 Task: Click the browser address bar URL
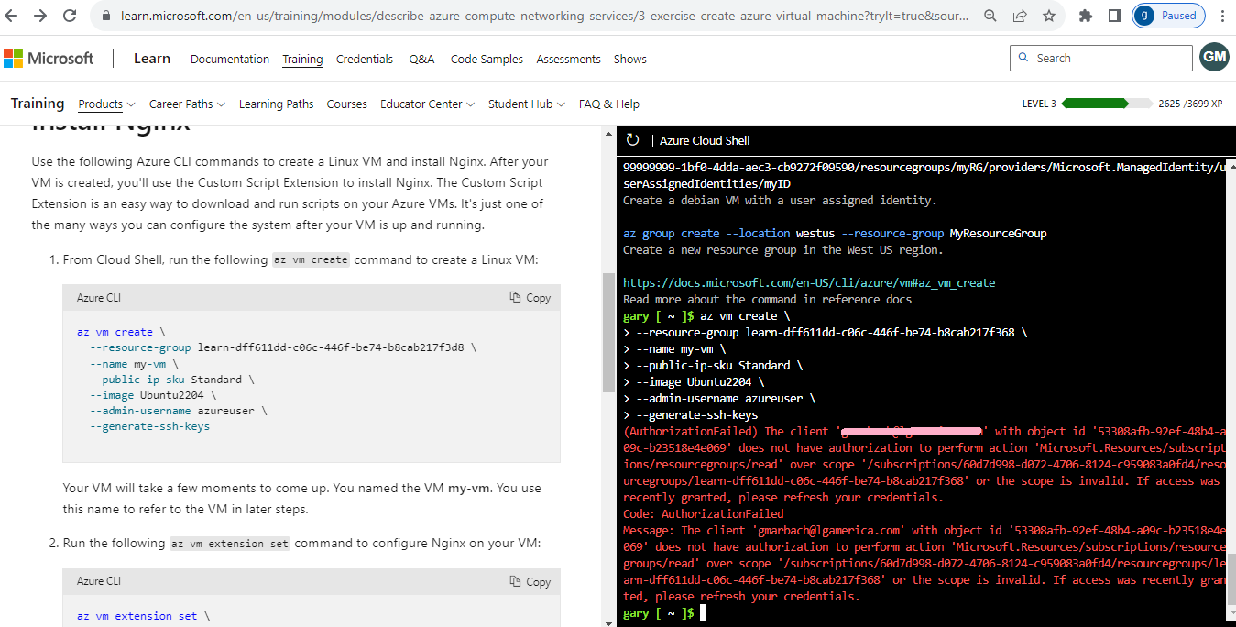546,16
